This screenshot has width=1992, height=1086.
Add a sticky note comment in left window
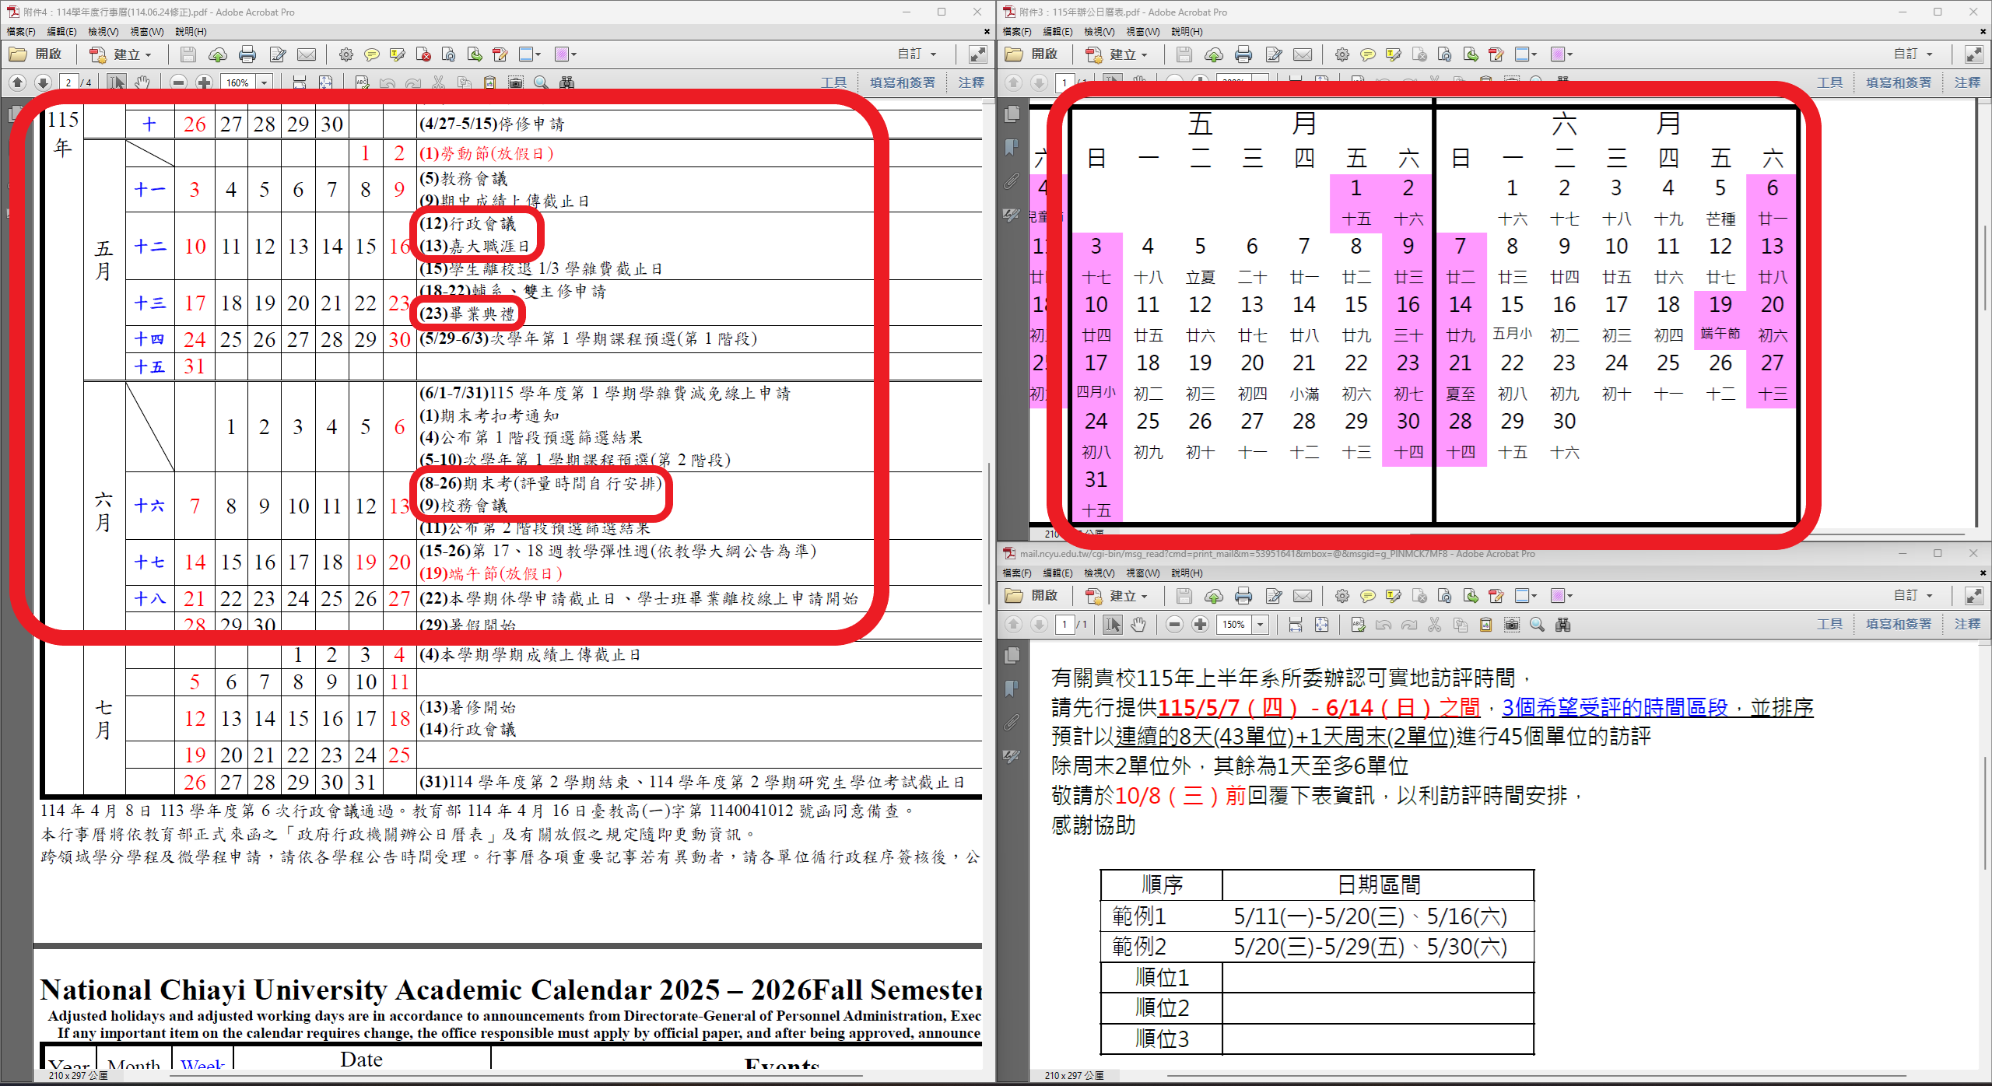pyautogui.click(x=372, y=54)
